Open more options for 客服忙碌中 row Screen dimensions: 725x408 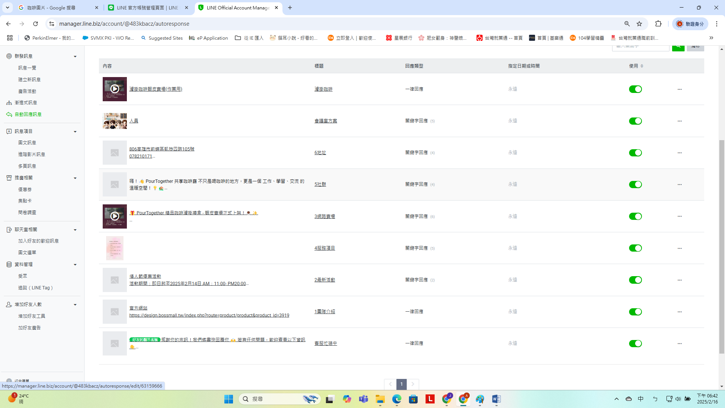tap(679, 343)
